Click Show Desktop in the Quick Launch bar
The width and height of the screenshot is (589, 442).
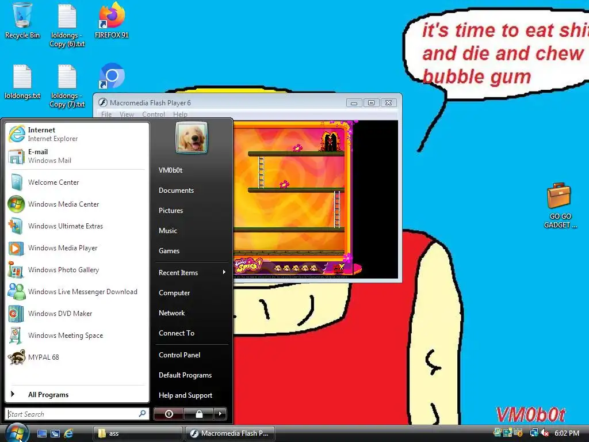click(41, 433)
